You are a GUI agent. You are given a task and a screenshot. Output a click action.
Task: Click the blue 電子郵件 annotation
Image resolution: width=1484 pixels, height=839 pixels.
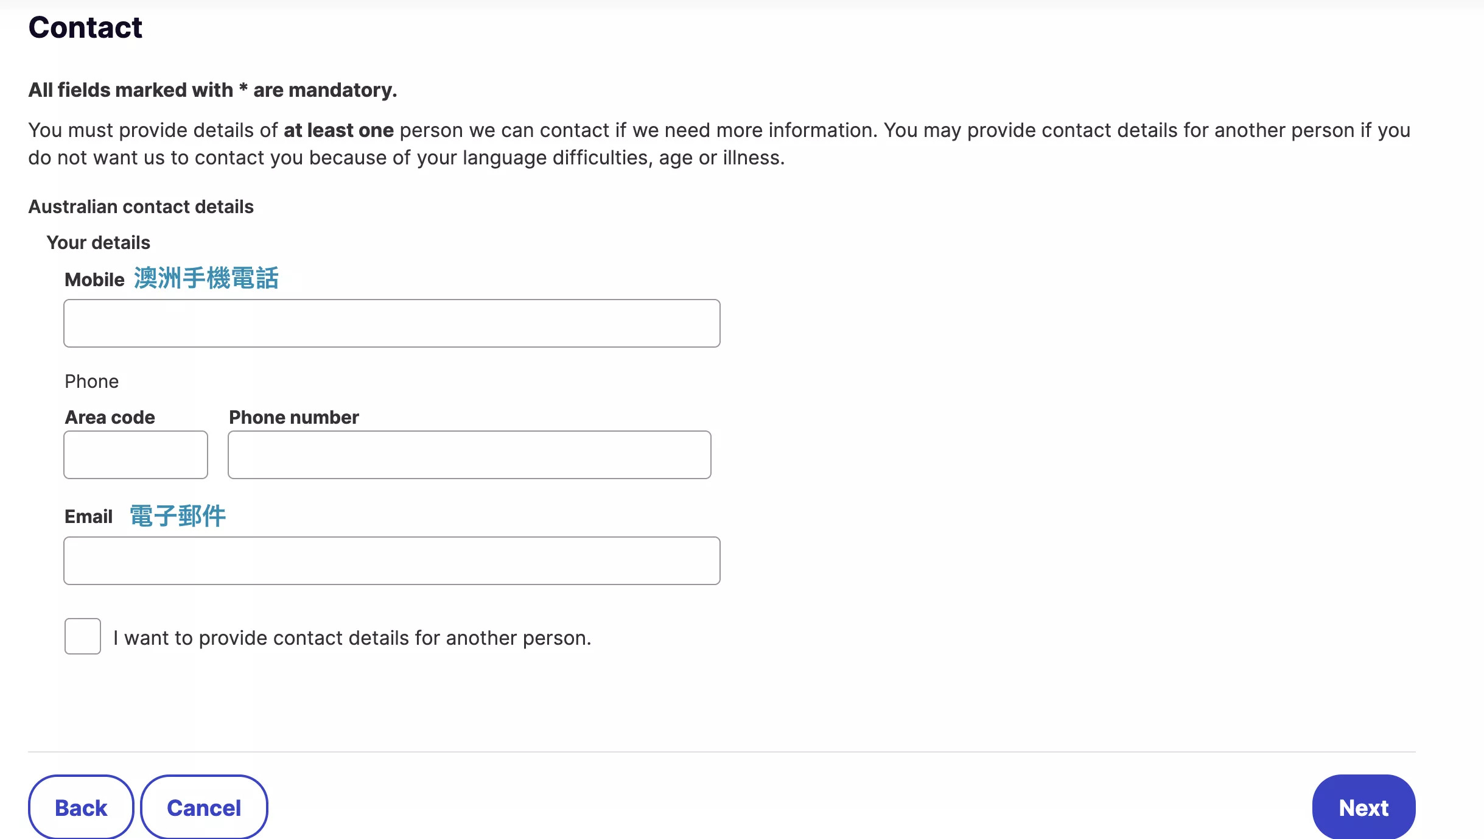178,516
